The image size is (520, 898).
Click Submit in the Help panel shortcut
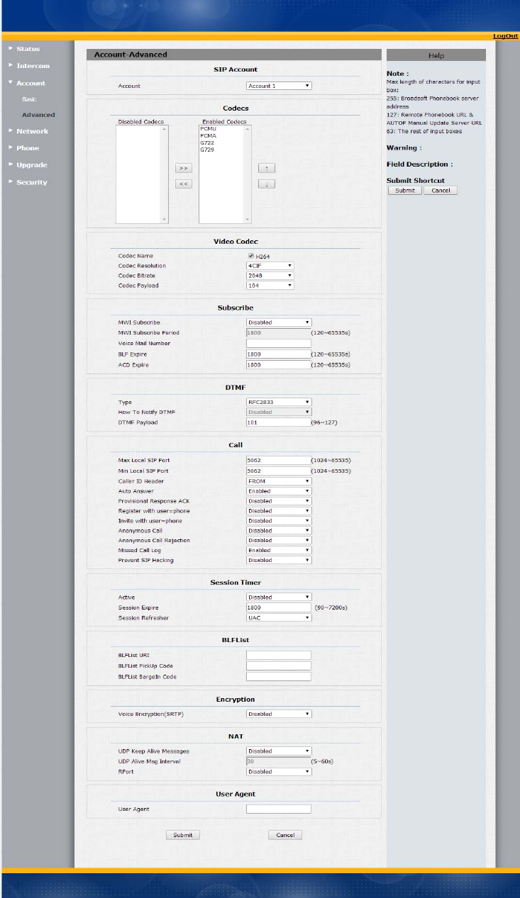(405, 191)
